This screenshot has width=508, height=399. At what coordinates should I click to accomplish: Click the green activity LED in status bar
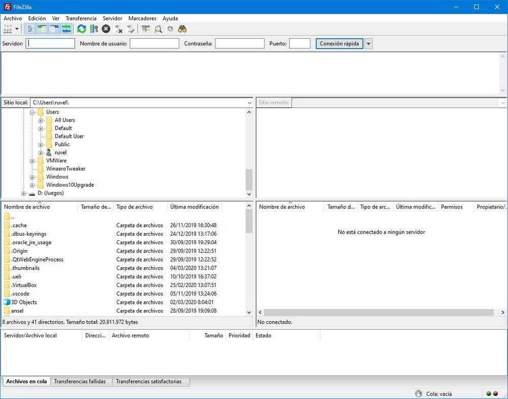click(x=489, y=394)
